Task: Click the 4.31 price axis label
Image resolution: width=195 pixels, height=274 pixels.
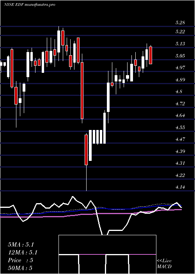Action: click(180, 163)
